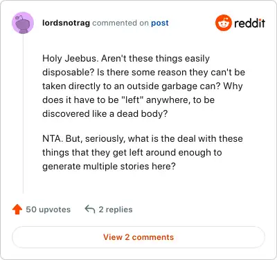Click the word "disposable?" in the comment
The image size is (277, 260).
click(69, 73)
